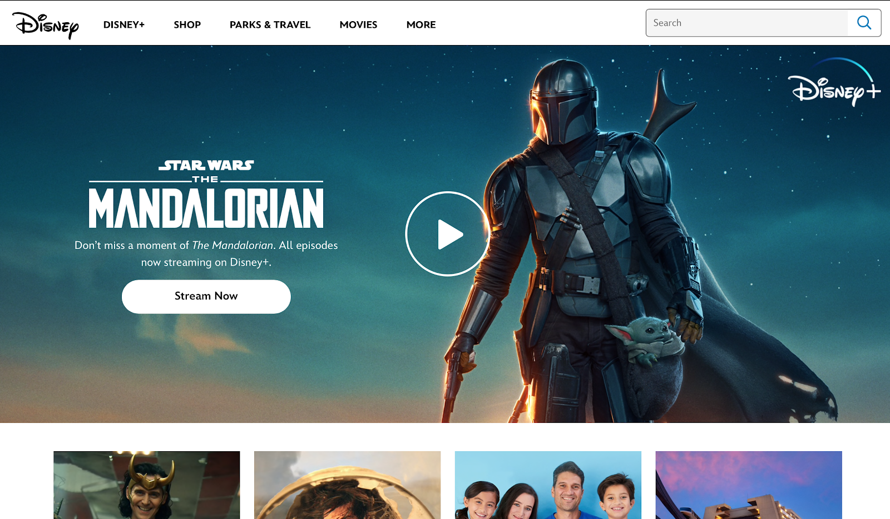Play the Mandalorian trailer video
The height and width of the screenshot is (519, 890).
448,234
